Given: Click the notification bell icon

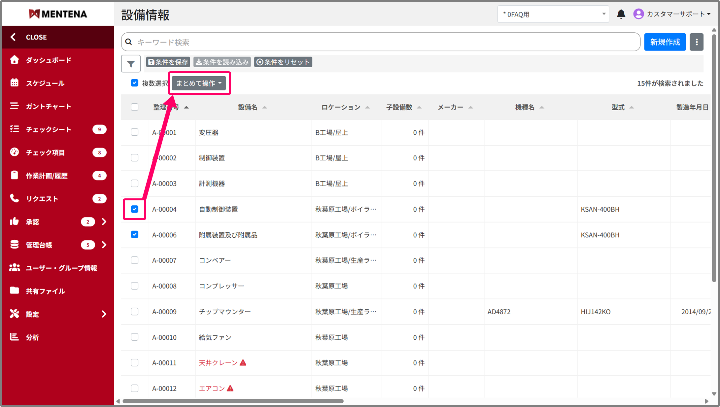Looking at the screenshot, I should [x=621, y=14].
